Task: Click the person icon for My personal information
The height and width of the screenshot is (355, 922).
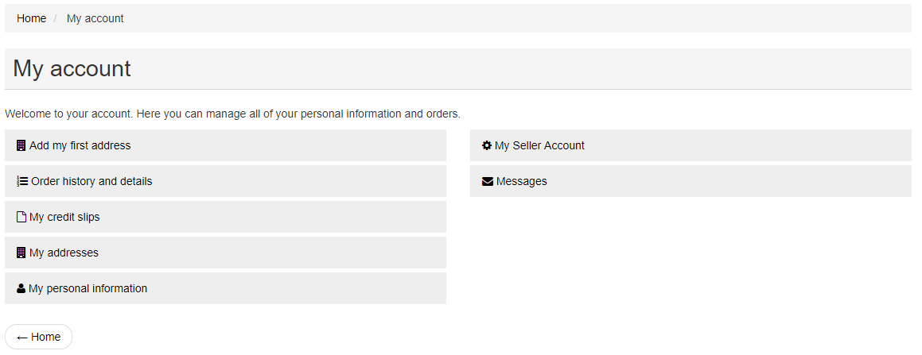Action: tap(21, 289)
